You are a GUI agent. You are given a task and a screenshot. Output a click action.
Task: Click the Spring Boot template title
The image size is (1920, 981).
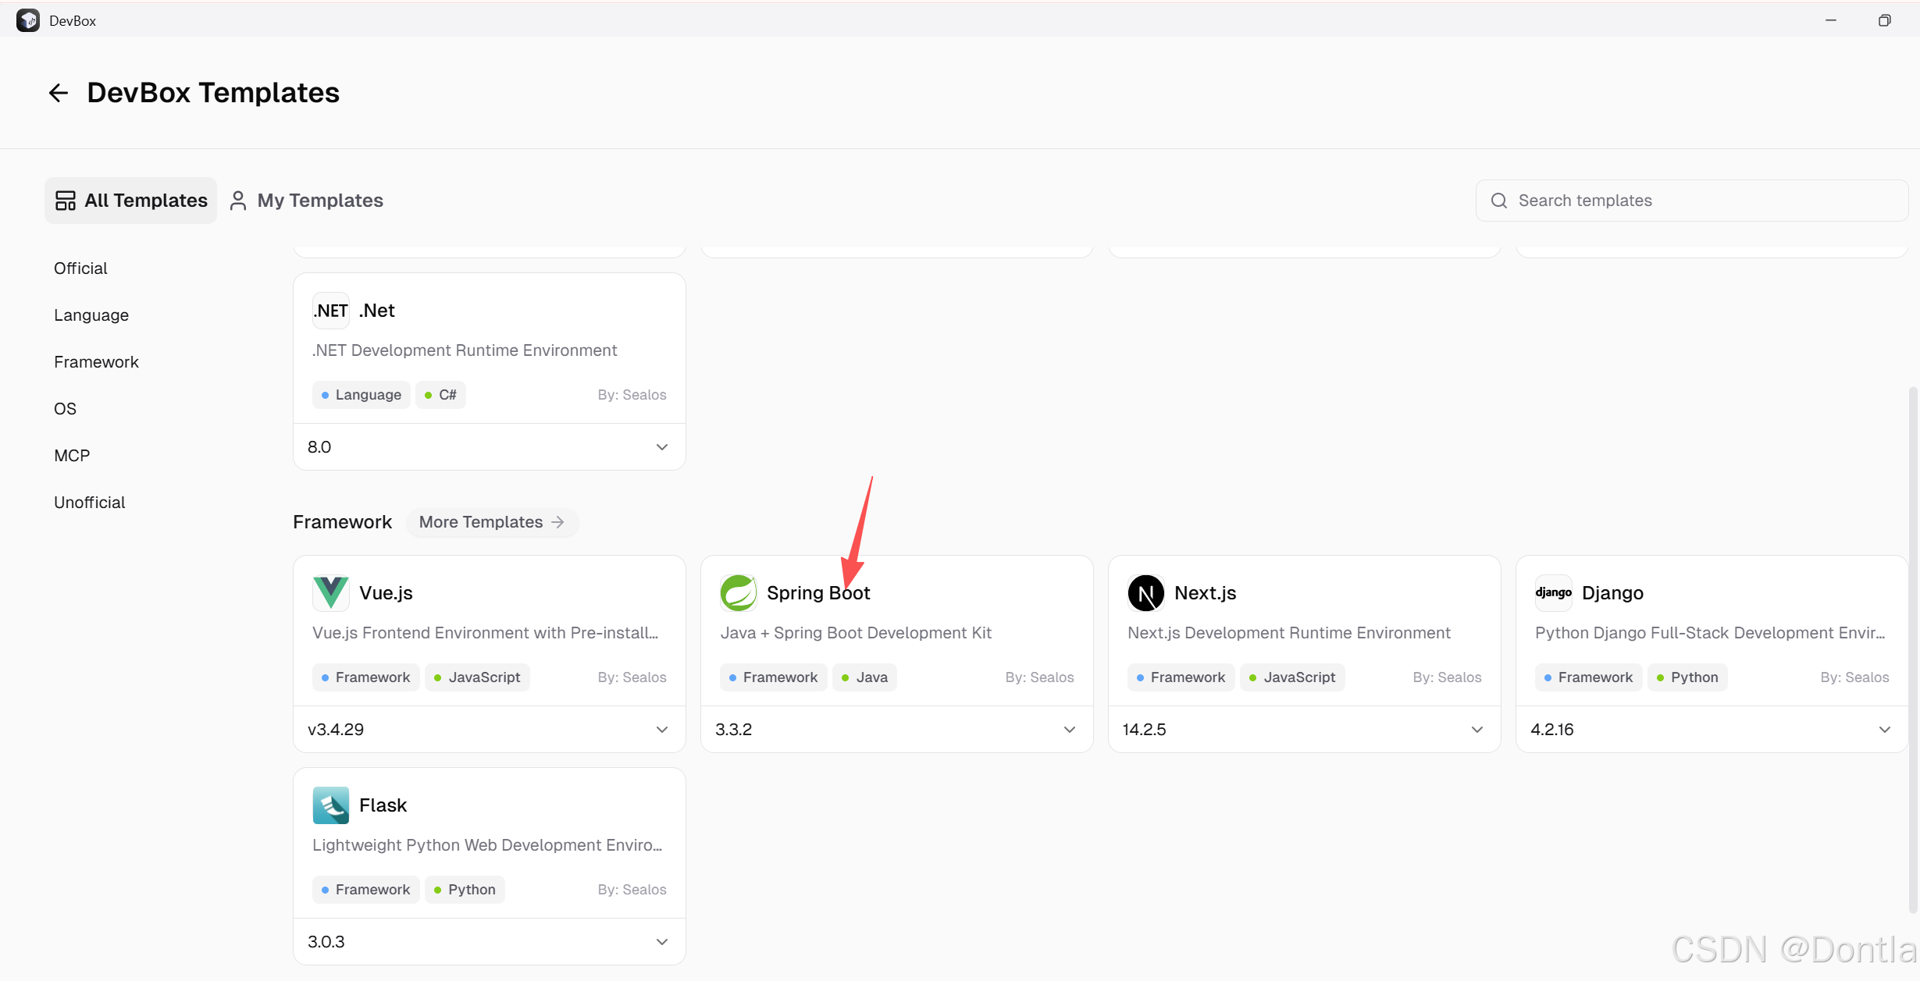coord(818,593)
